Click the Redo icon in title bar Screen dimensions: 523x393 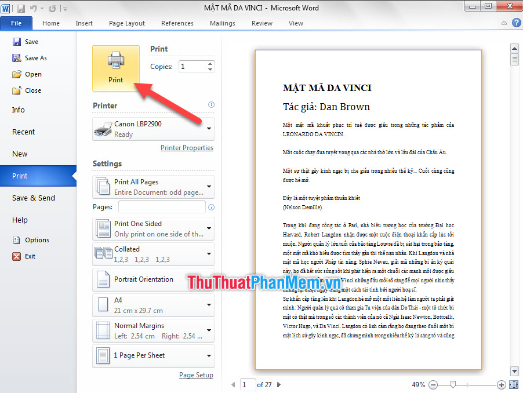(x=52, y=9)
